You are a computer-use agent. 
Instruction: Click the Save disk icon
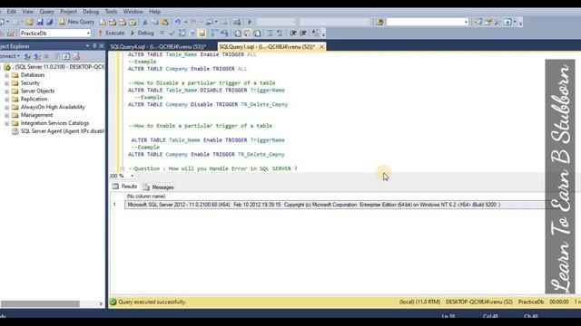click(40, 22)
